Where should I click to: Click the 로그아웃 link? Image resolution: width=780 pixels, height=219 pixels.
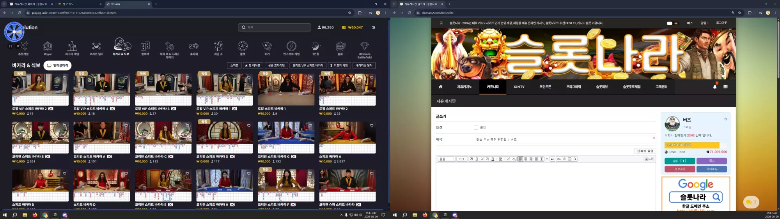(x=721, y=23)
